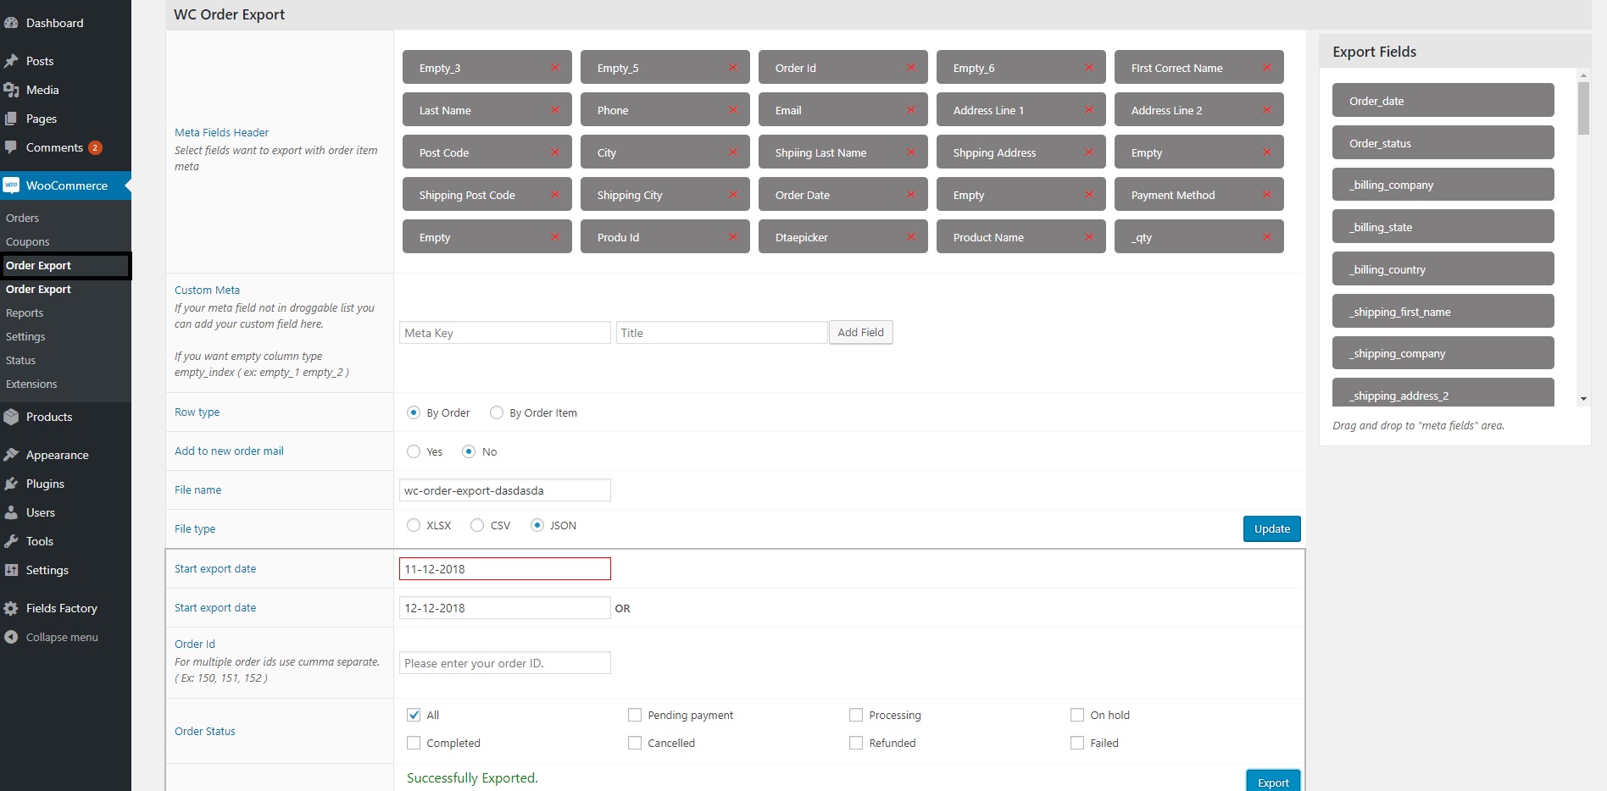This screenshot has height=791, width=1607.
Task: Remove the Phone field tile
Action: pos(733,110)
